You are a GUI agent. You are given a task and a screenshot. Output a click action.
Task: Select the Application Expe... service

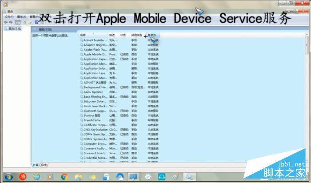click(119, 59)
